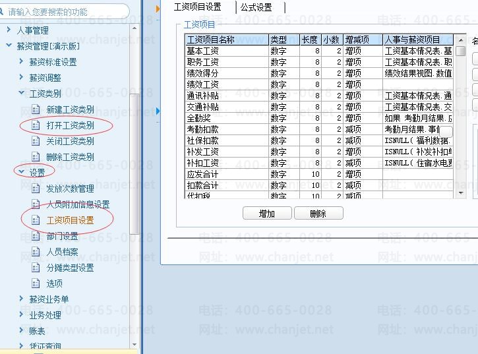The height and width of the screenshot is (354, 478).
Task: Click the document icon beside 删除工资类别
Action: pos(36,157)
